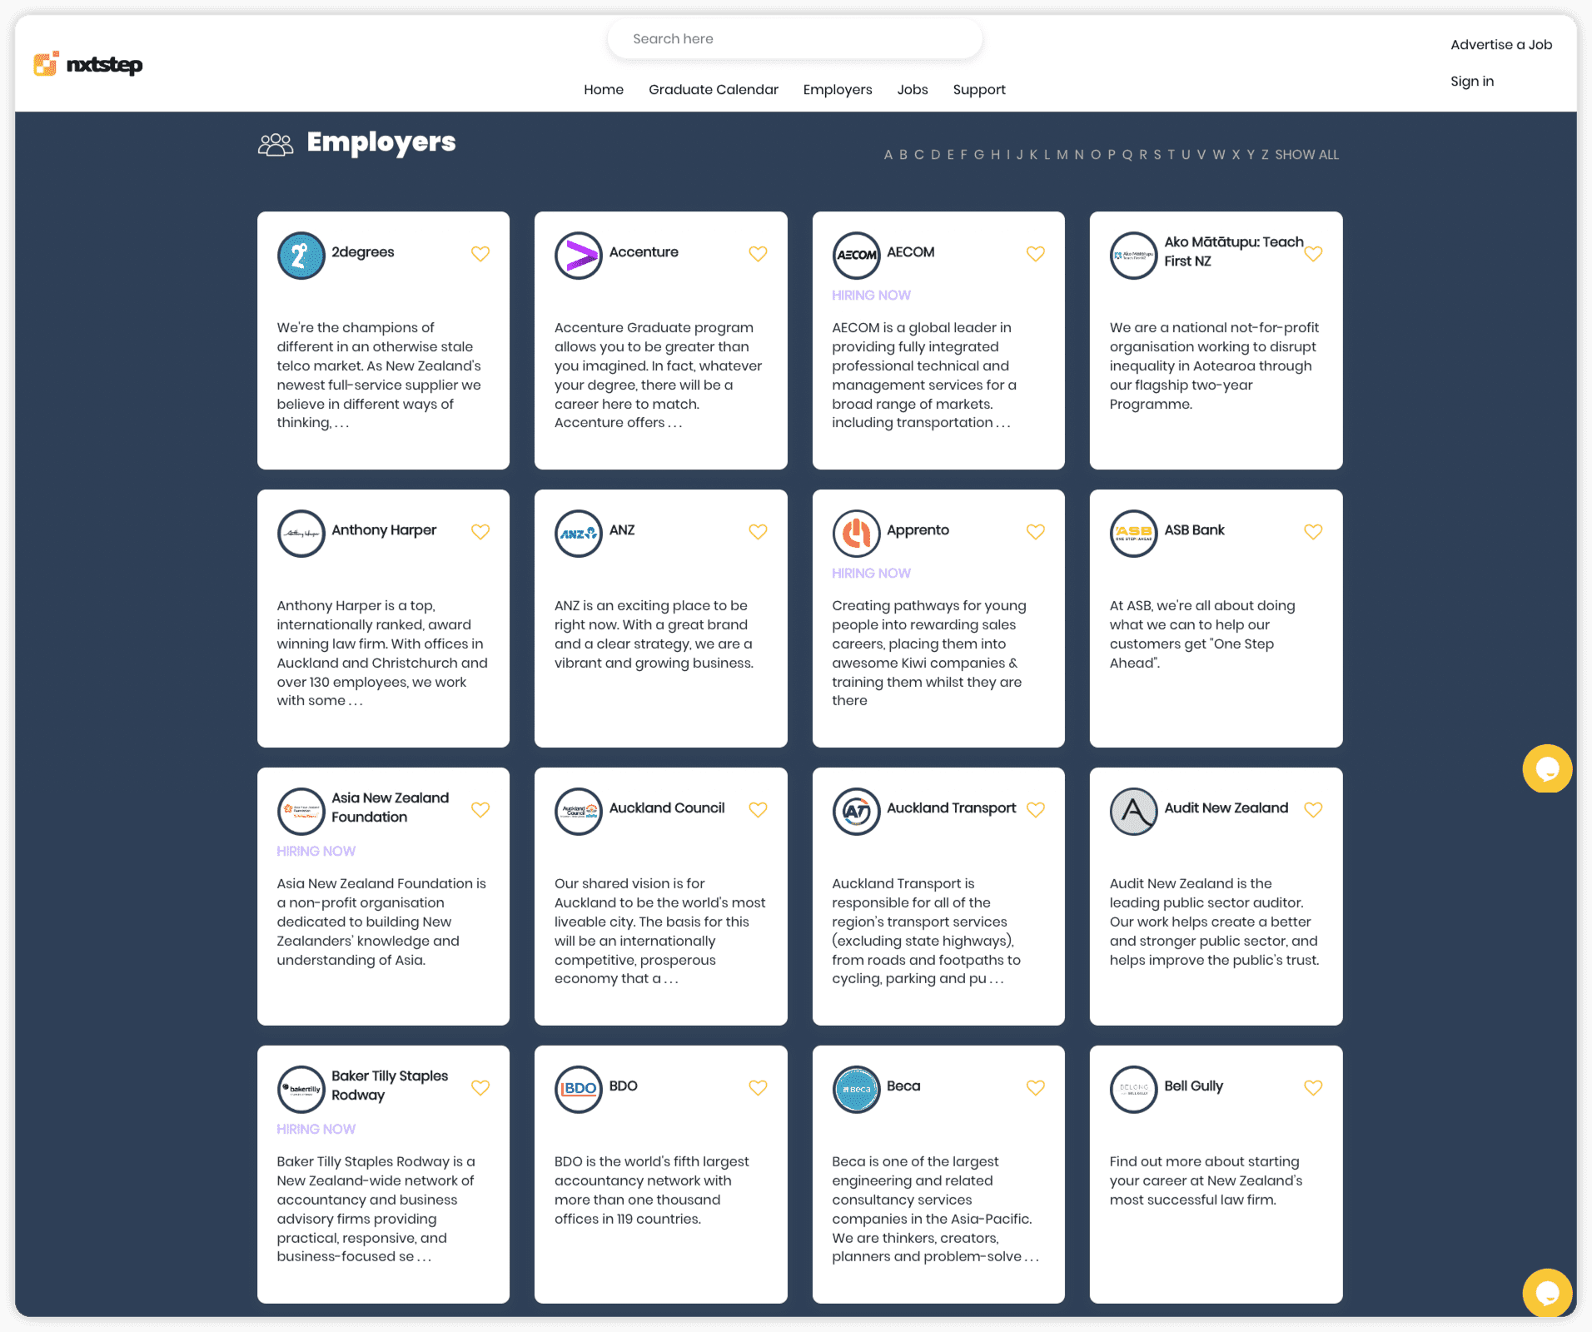
Task: Toggle heart on Baker Tilly Staples Rodway
Action: pos(480,1088)
